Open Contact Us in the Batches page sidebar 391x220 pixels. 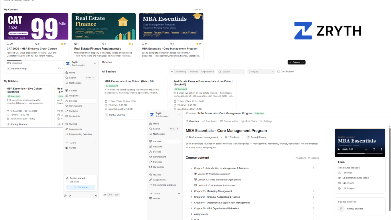point(74,116)
